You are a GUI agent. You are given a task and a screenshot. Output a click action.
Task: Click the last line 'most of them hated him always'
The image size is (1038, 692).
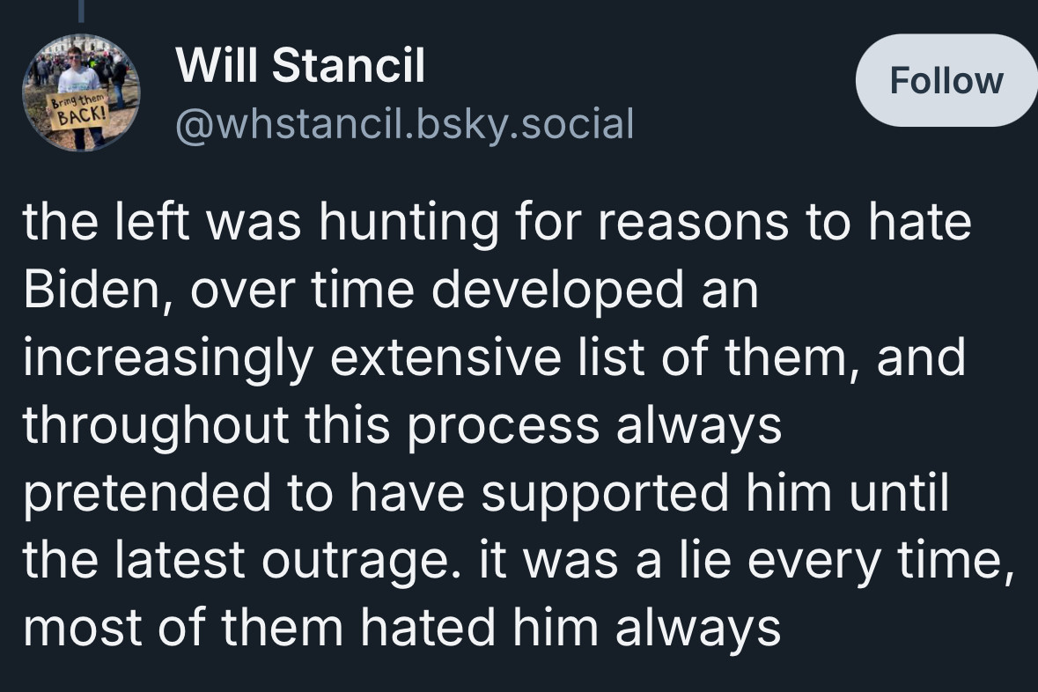click(x=401, y=629)
